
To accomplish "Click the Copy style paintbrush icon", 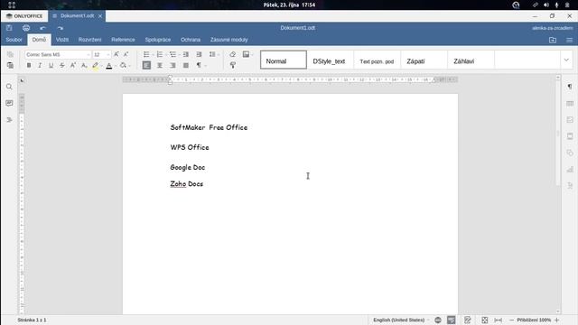I will [x=233, y=65].
